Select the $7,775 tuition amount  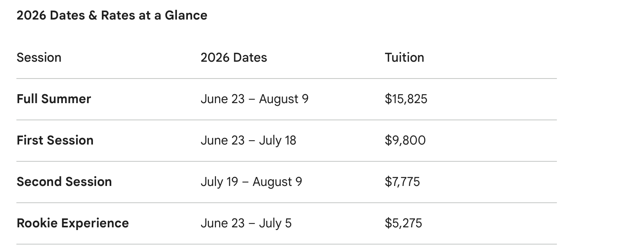tap(402, 182)
